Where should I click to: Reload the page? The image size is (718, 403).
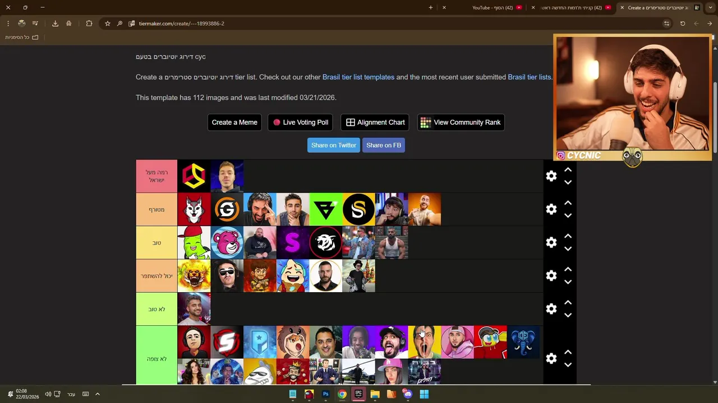(x=683, y=24)
